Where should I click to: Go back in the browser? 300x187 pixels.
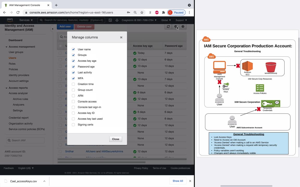tap(5, 12)
